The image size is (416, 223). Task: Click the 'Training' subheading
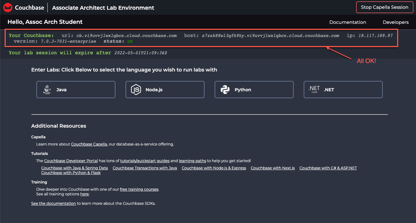pos(39,182)
